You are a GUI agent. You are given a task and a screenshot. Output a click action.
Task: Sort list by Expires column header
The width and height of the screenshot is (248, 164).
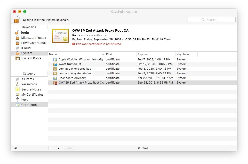coord(156,54)
